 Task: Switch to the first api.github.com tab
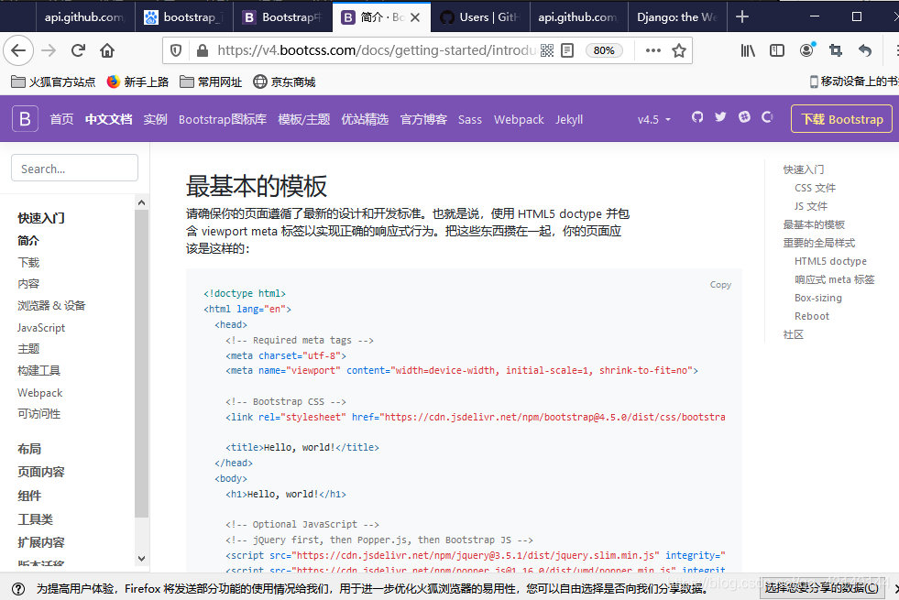coord(84,17)
